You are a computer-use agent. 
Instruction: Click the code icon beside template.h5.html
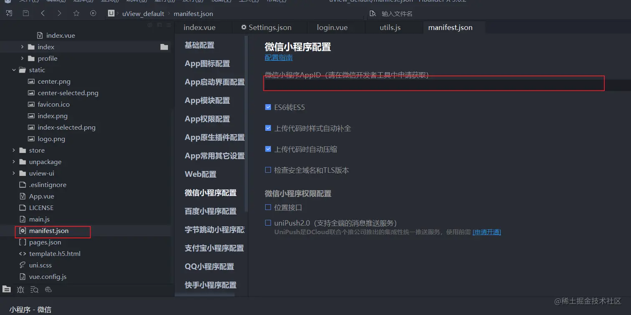tap(23, 253)
